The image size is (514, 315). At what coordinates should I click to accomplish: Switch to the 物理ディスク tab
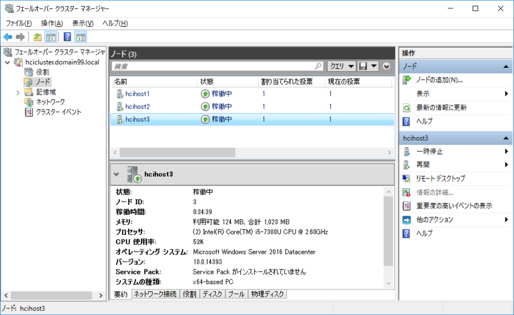[x=267, y=294]
